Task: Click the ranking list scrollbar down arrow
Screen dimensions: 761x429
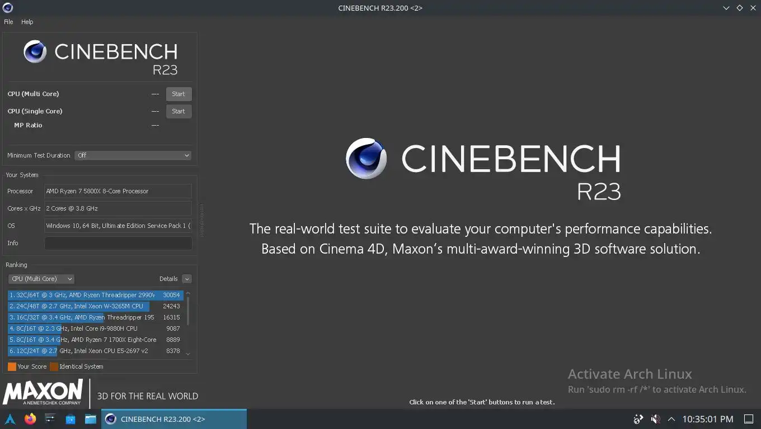Action: click(x=188, y=354)
